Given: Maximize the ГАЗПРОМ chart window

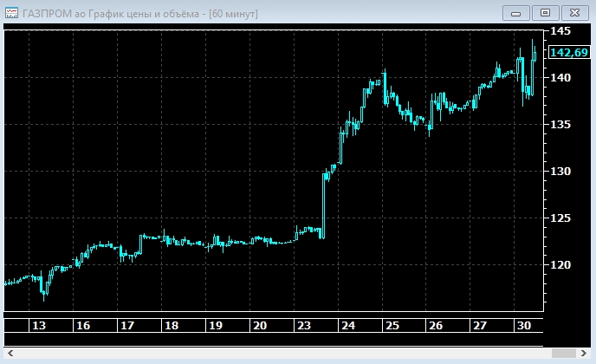Looking at the screenshot, I should pos(545,12).
